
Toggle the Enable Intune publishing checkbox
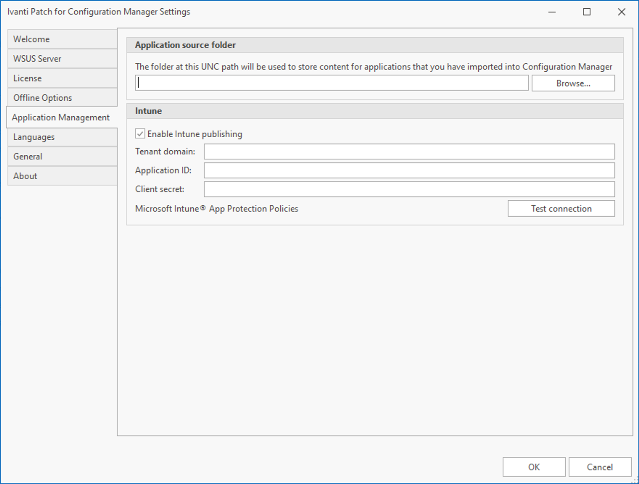[x=140, y=134]
